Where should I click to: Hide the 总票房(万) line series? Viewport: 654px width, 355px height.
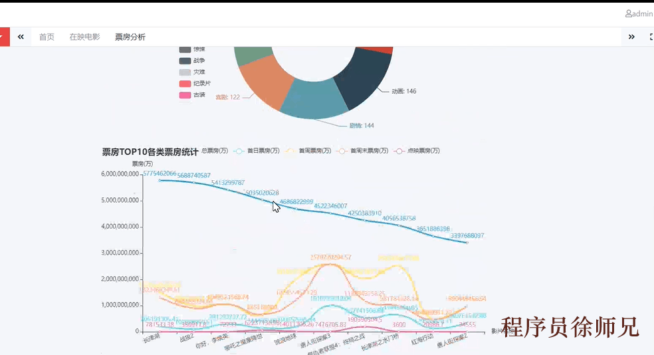pos(215,151)
